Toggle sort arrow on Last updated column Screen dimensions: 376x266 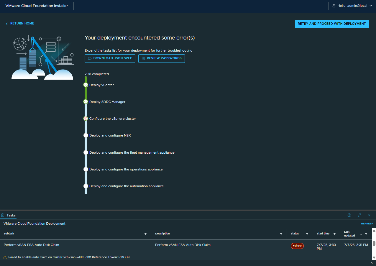coord(361,234)
